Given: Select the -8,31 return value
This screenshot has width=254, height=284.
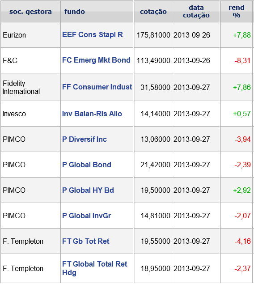Looking at the screenshot, I should (242, 60).
